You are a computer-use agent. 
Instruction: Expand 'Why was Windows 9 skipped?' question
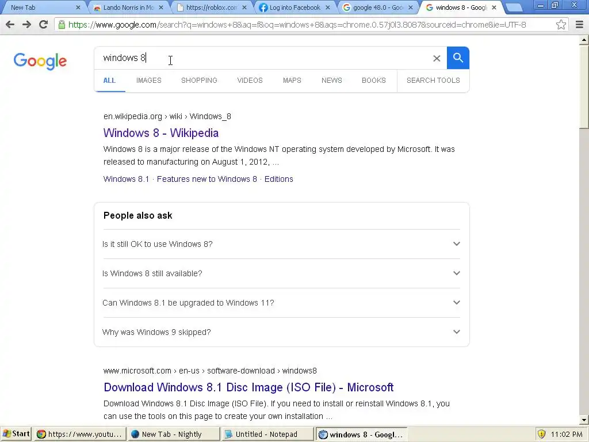[281, 332]
